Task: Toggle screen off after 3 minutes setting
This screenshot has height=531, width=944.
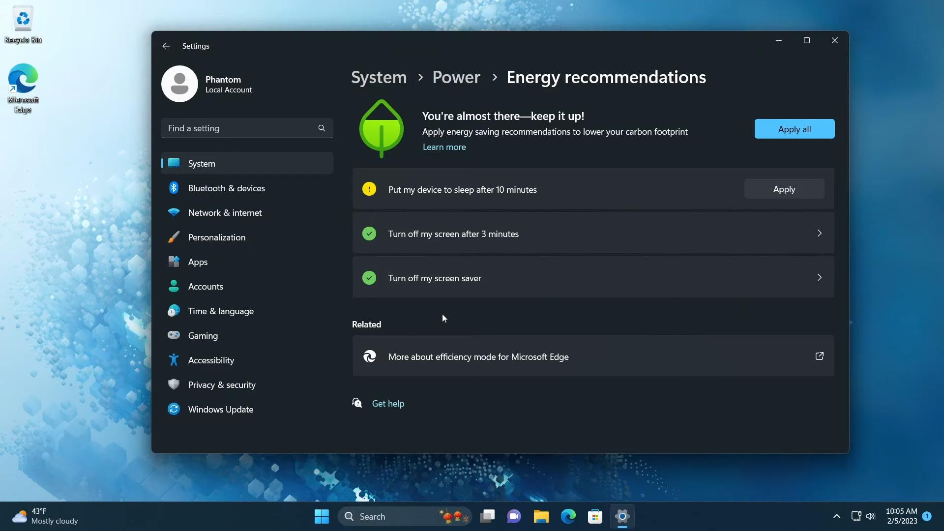Action: (592, 233)
